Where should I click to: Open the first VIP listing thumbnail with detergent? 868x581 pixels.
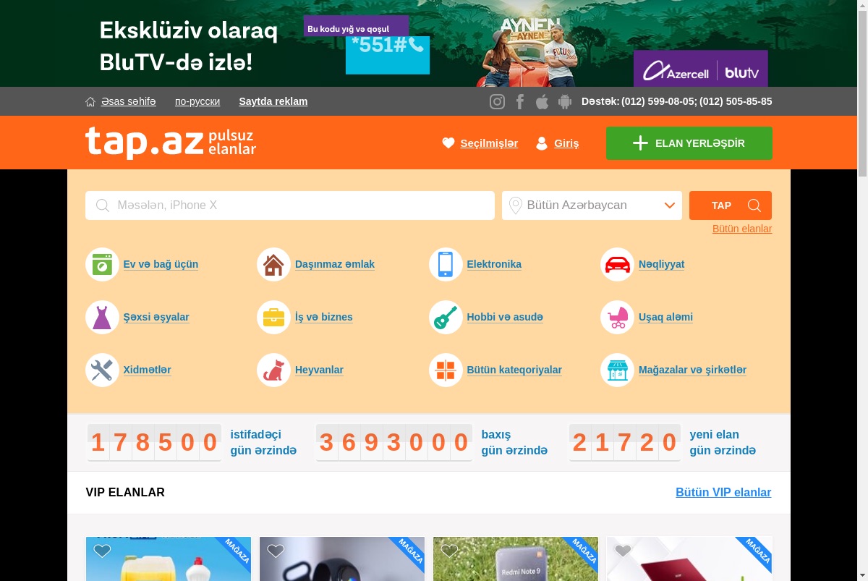click(x=169, y=559)
